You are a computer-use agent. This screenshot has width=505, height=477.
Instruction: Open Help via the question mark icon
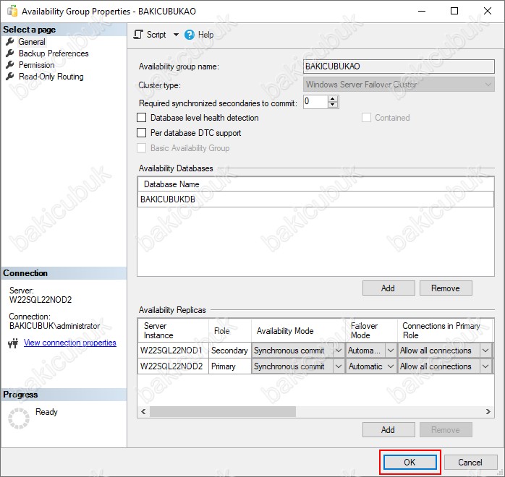[x=190, y=35]
